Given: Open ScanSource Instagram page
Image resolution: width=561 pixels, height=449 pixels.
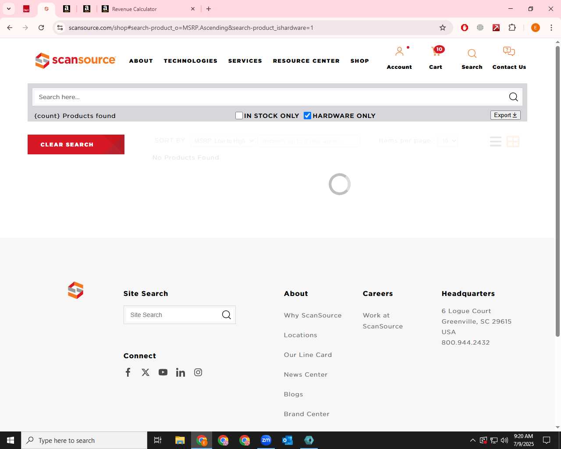Looking at the screenshot, I should 198,372.
